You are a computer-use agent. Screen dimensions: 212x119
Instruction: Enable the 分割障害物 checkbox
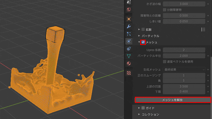[164, 10]
